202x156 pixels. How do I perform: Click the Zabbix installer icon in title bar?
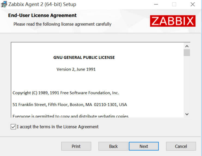coord(4,4)
